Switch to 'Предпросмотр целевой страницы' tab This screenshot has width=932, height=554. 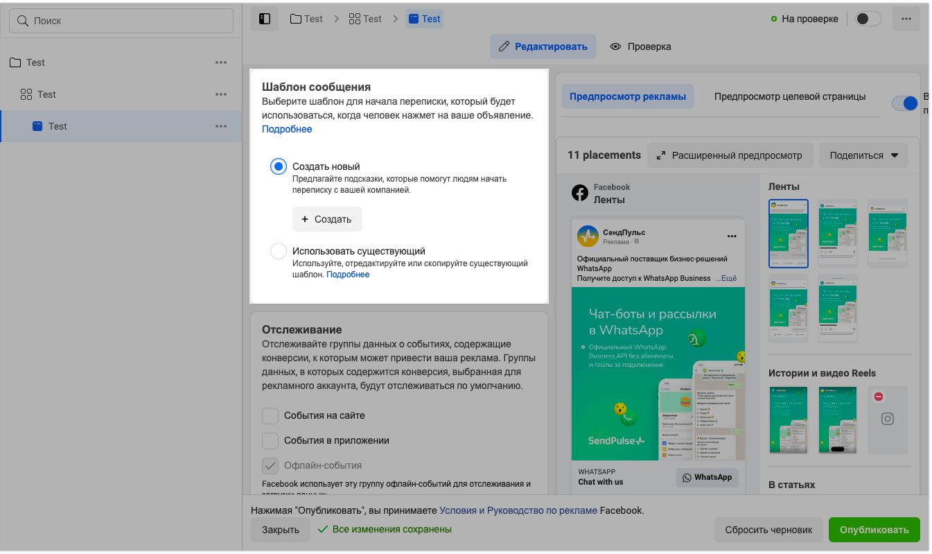click(790, 97)
